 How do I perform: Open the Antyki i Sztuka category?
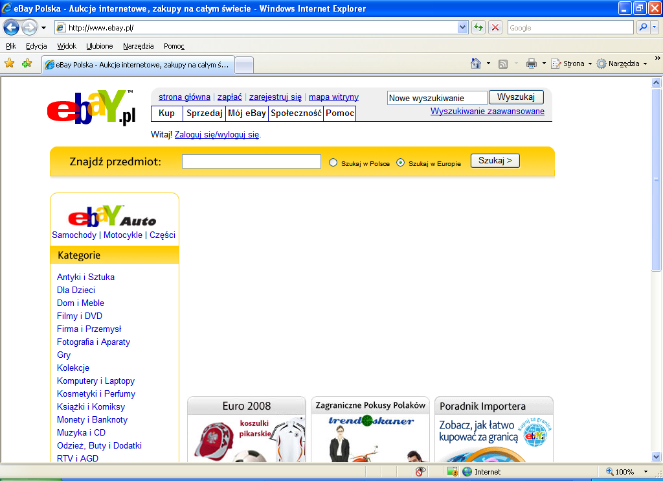86,277
